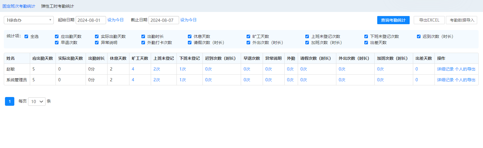Click 查询考勤统计 button
483x148 pixels.
393,20
